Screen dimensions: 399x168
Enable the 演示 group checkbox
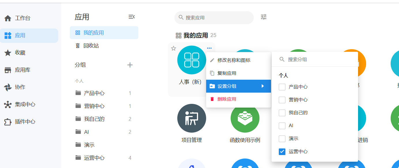(x=282, y=139)
